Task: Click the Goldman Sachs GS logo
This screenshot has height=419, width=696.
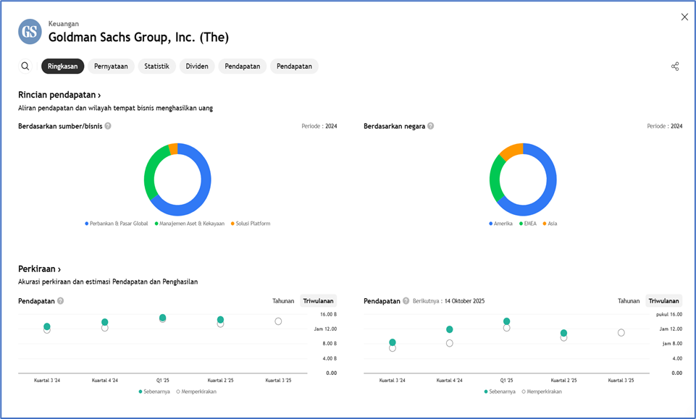Action: coord(30,32)
